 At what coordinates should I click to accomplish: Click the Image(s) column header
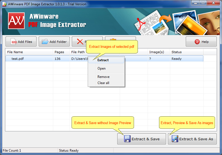coord(159,52)
